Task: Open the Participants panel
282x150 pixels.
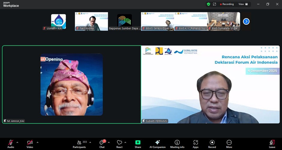Action: [79, 144]
